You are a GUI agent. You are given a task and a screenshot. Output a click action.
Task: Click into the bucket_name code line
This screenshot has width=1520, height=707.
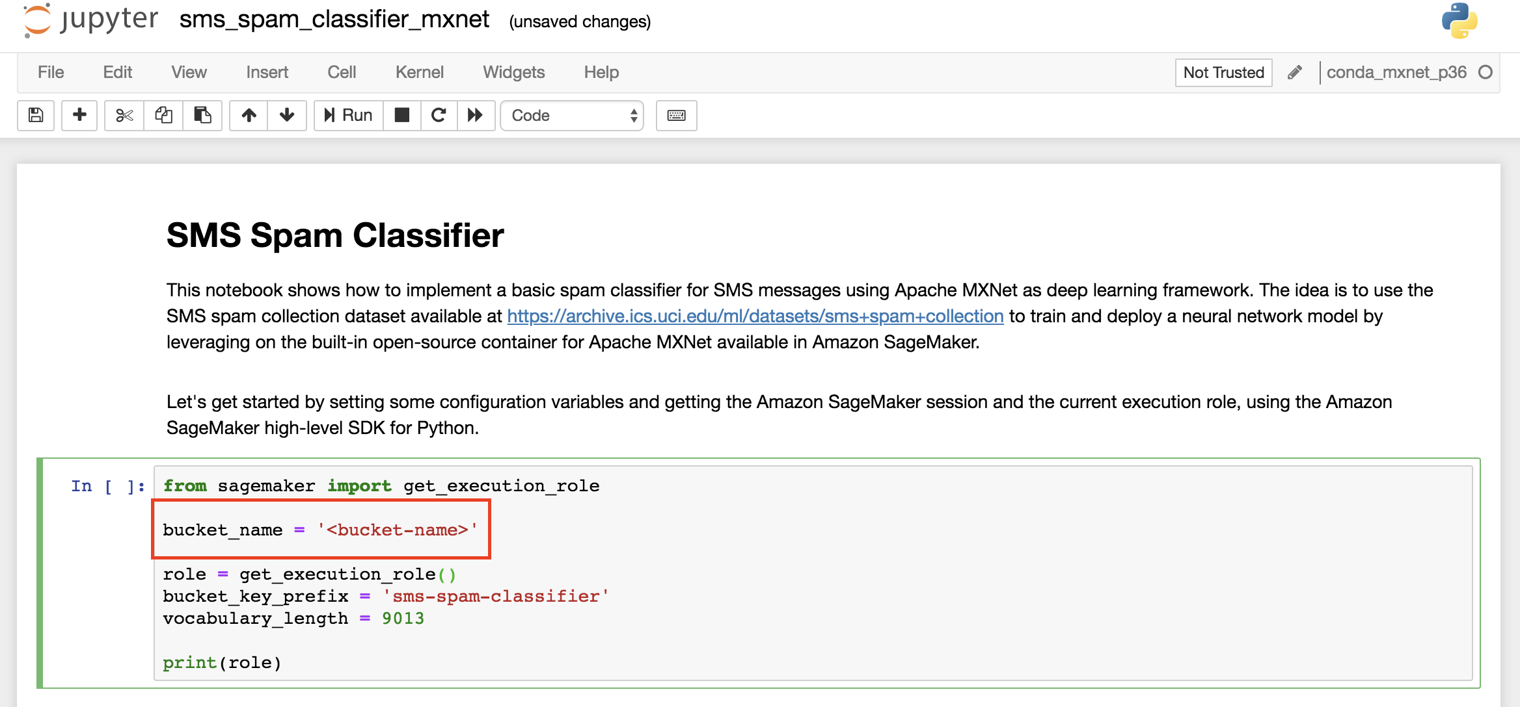320,530
